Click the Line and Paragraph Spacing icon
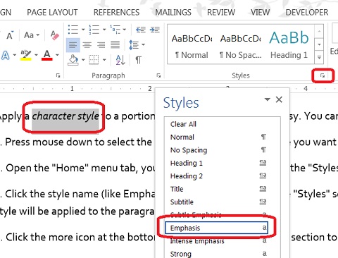Screen dimensions: 338x258 point(134,44)
